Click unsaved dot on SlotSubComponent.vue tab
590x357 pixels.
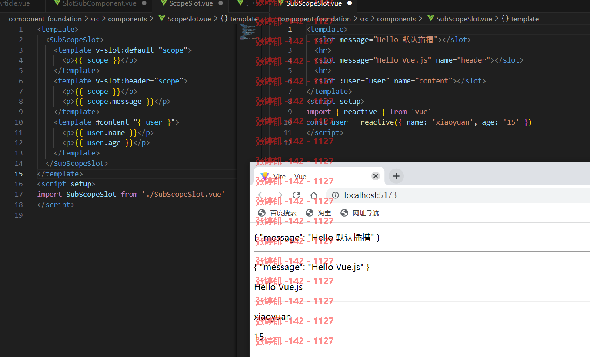144,3
